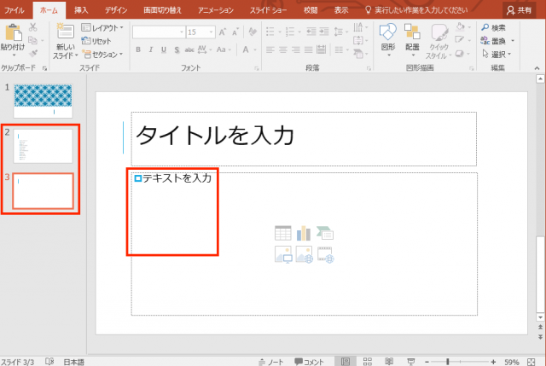This screenshot has height=366, width=546.
Task: Click the Insert Video placeholder icon
Action: (324, 253)
